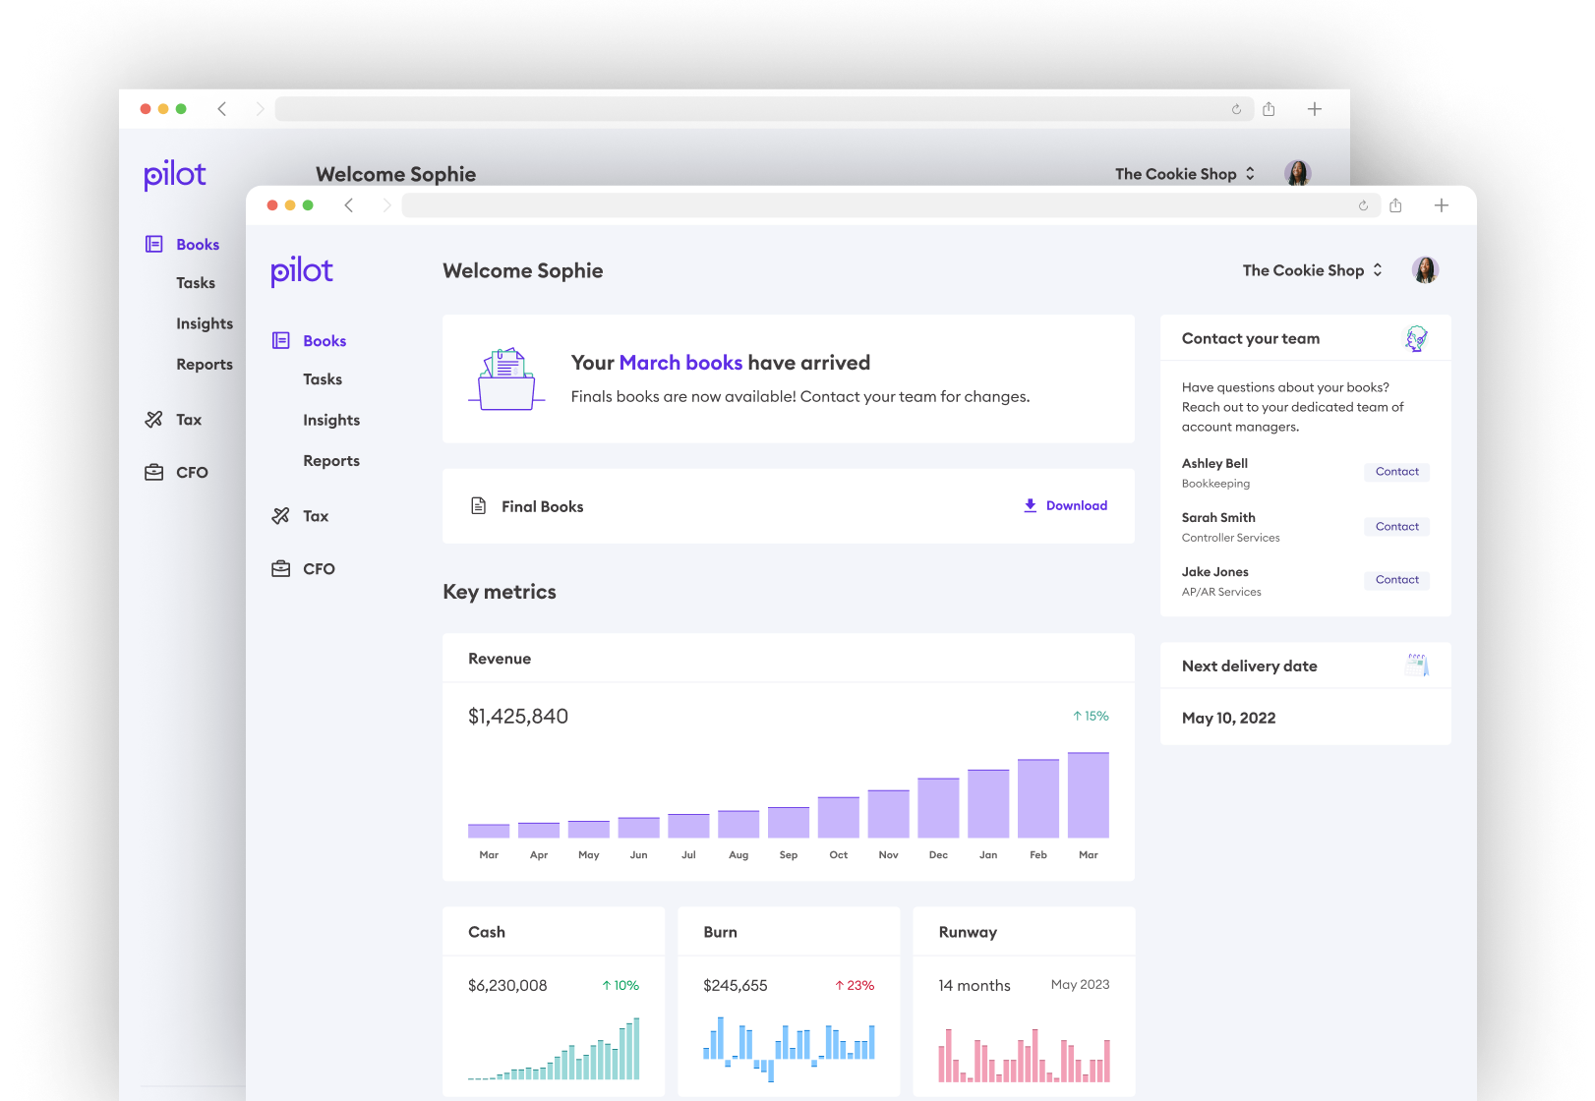Click the Books icon in back window sidebar

click(154, 244)
